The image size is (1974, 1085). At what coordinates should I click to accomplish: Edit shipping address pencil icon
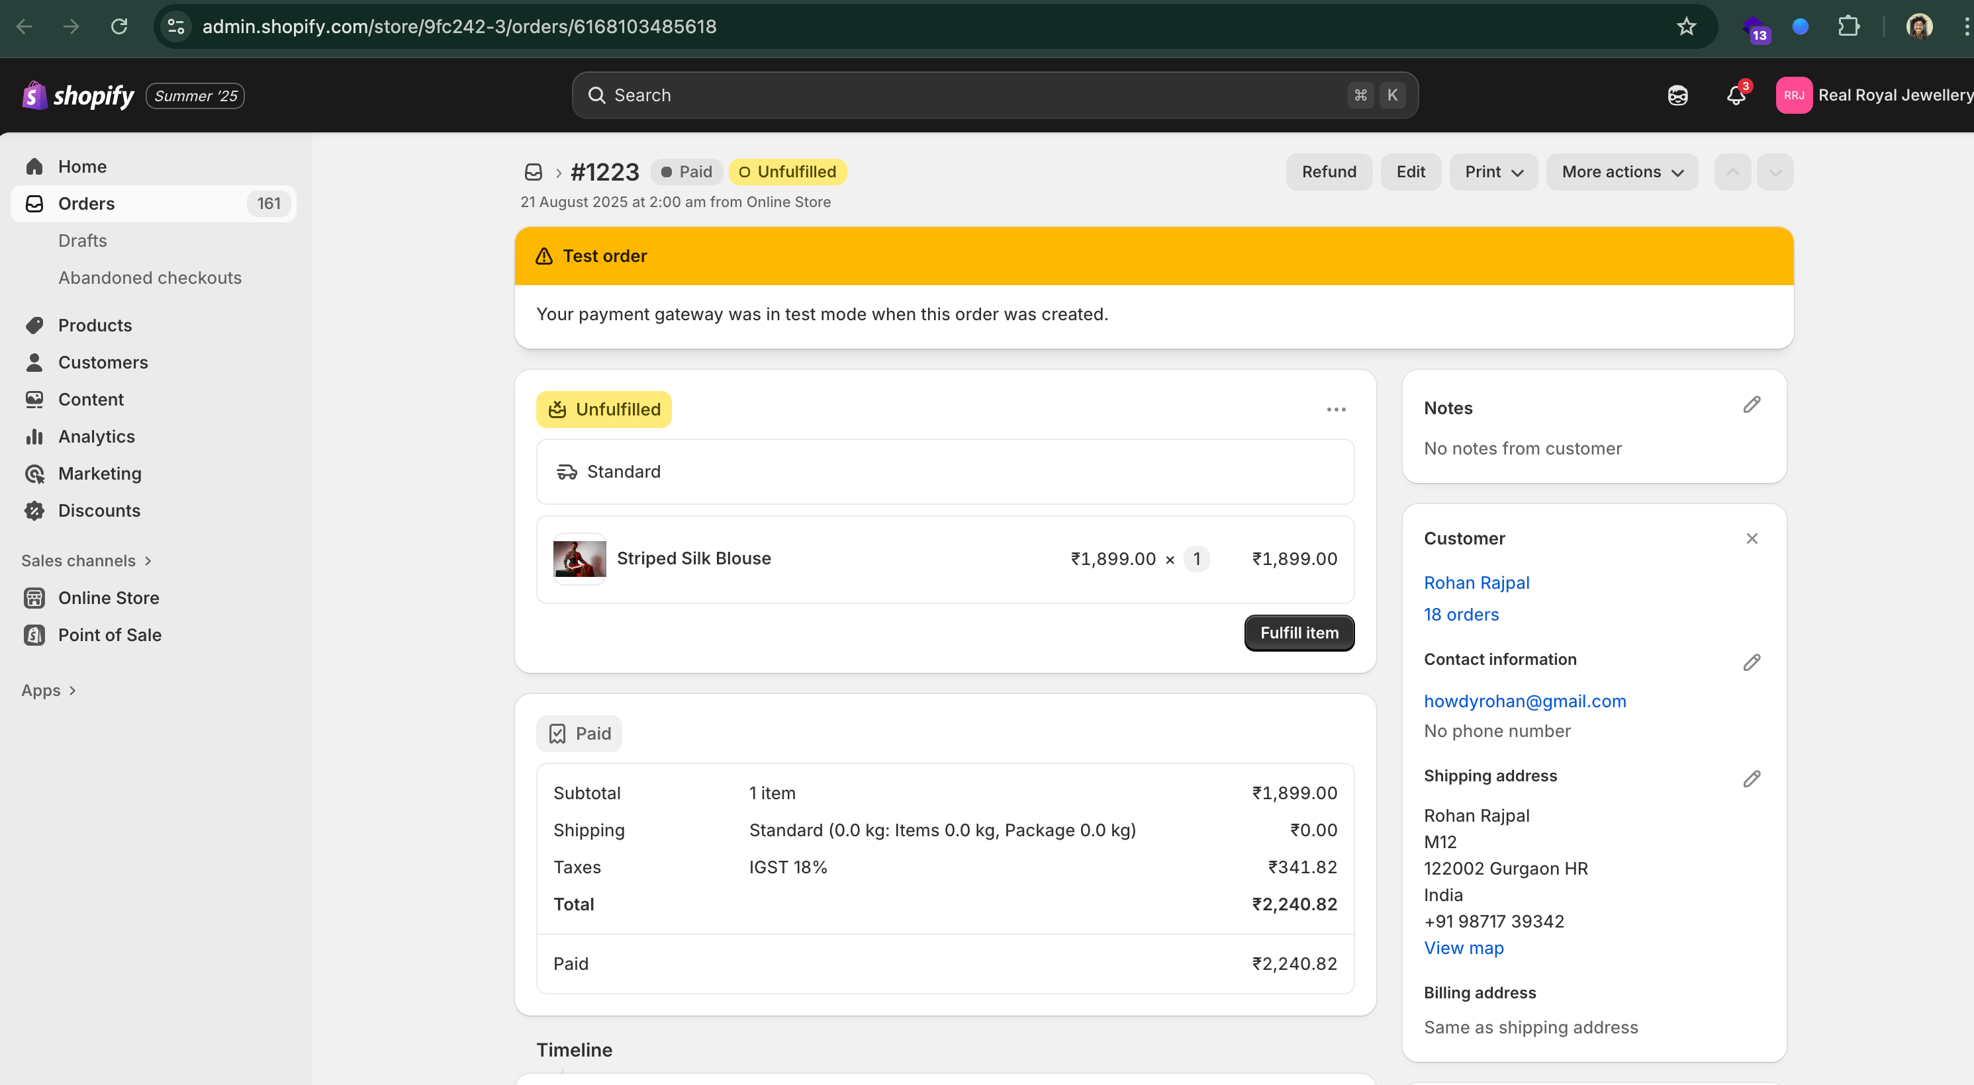[1752, 779]
